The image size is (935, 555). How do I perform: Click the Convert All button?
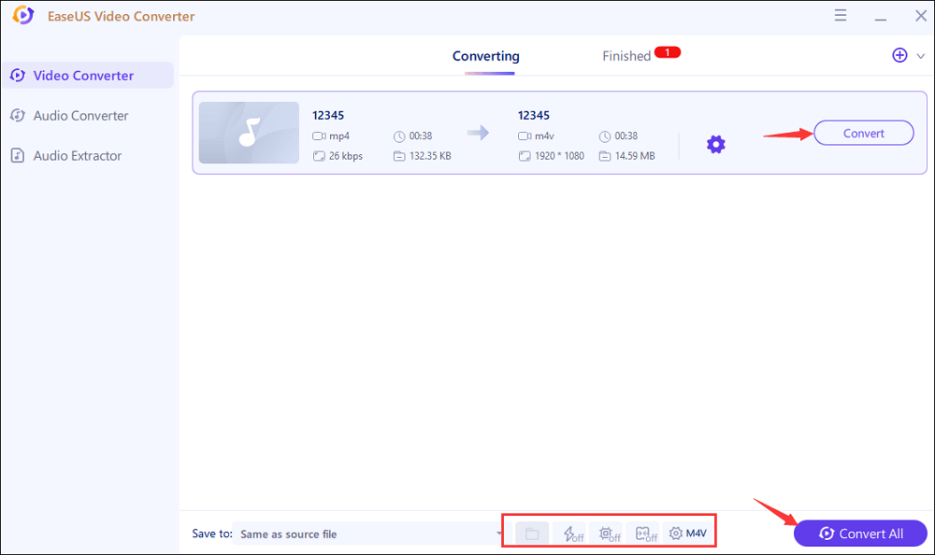(x=860, y=534)
